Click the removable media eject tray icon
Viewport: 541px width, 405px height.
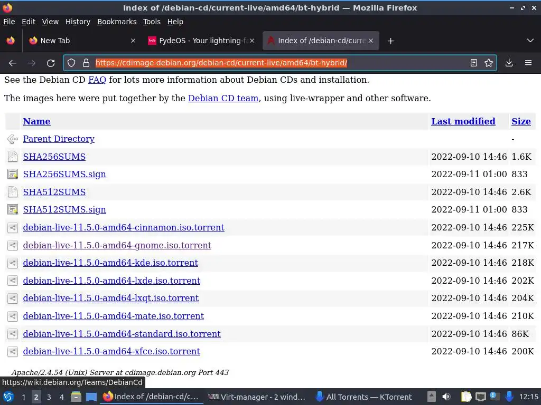[x=431, y=397]
